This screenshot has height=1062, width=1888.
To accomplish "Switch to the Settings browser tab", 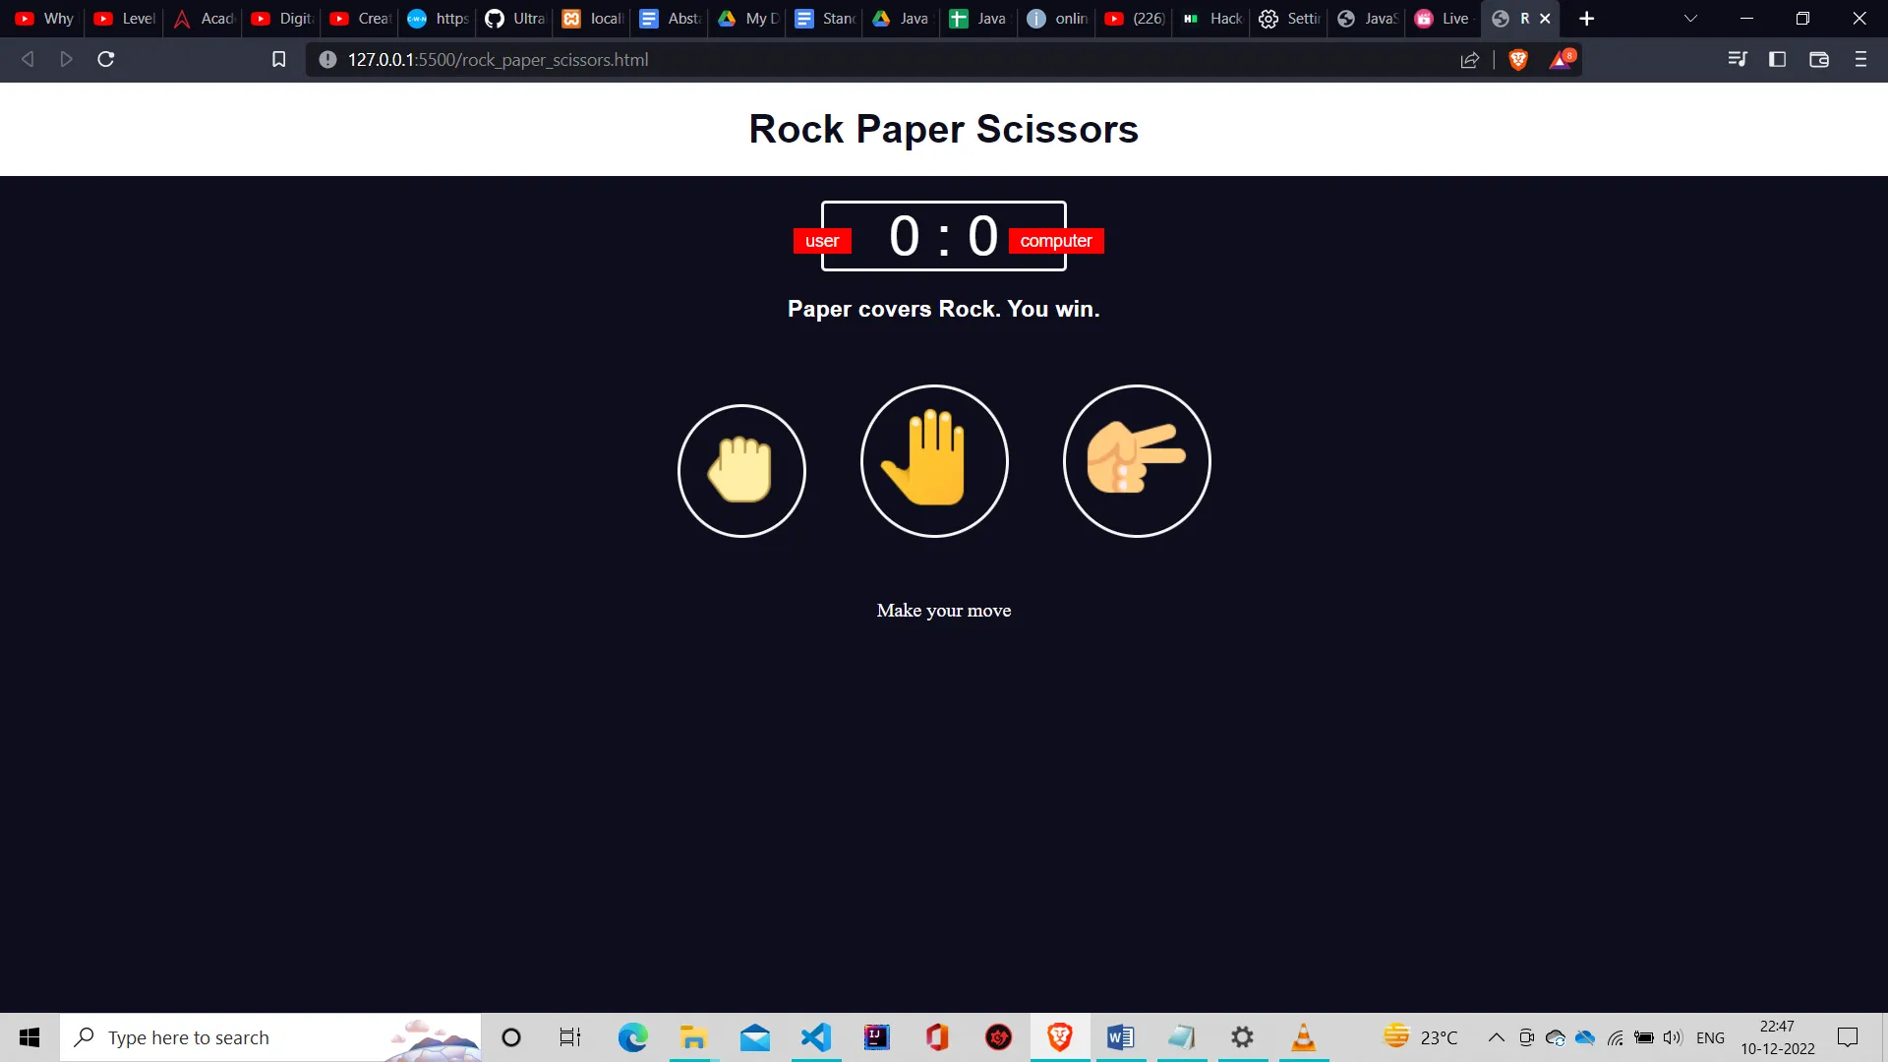I will coord(1288,18).
